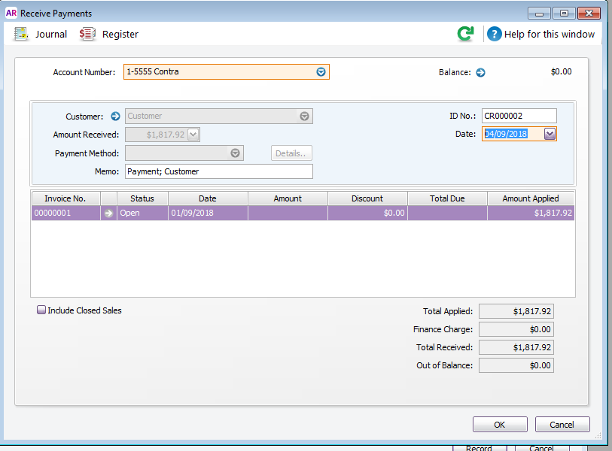This screenshot has width=612, height=451.
Task: Open the Date calendar dropdown
Action: click(x=550, y=134)
